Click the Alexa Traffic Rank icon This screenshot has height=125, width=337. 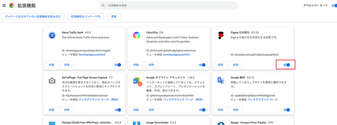pyautogui.click(x=52, y=35)
